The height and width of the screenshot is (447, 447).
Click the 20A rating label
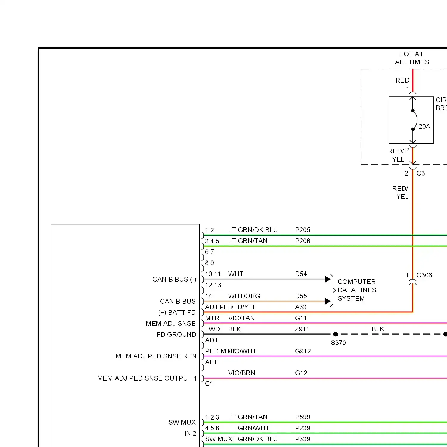pos(424,126)
